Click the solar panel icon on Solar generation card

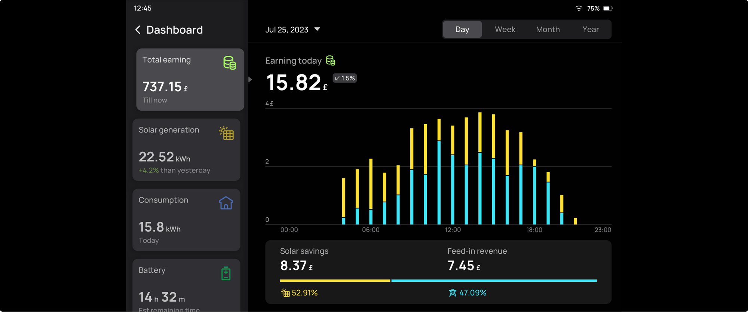(226, 133)
